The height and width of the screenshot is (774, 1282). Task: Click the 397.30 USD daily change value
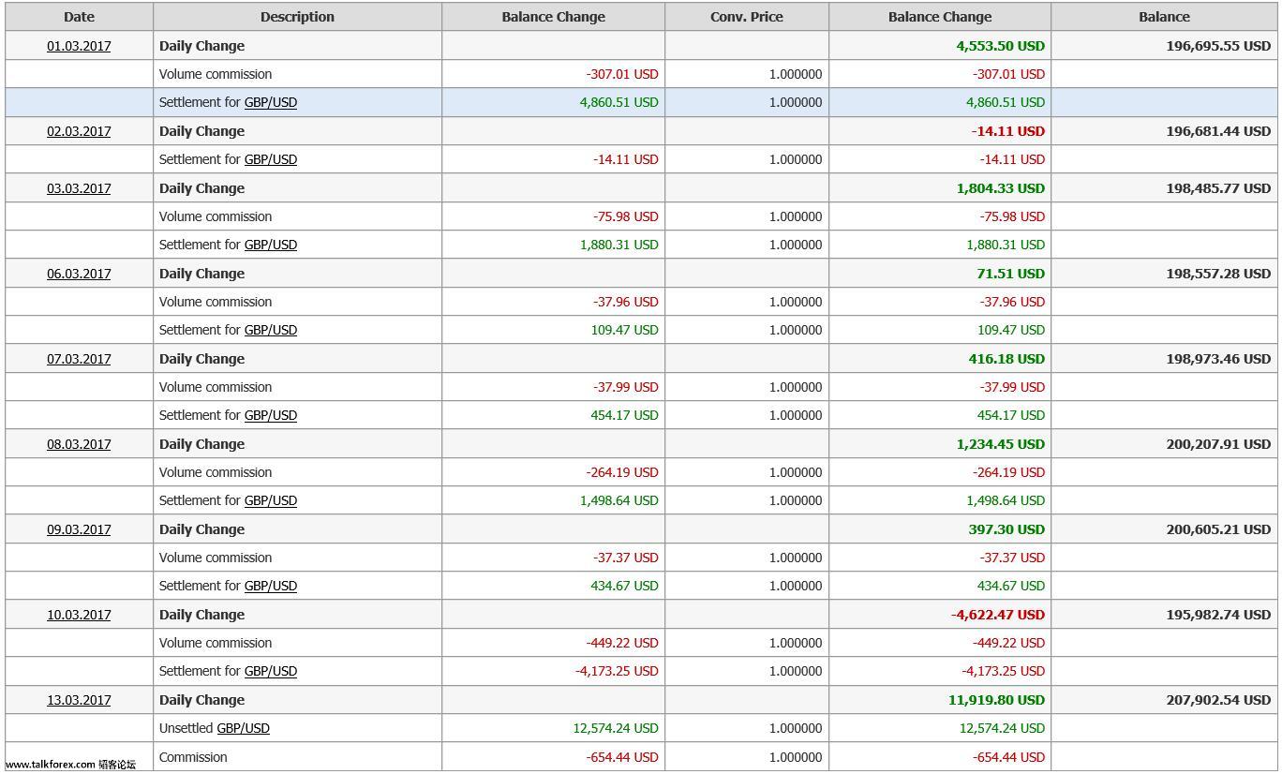1006,529
